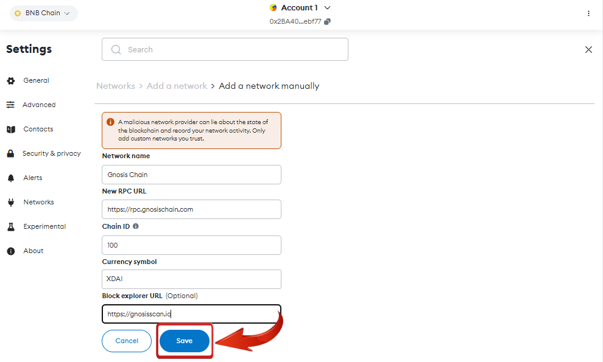The width and height of the screenshot is (603, 362).
Task: Focus the settings Search field
Action: click(x=225, y=49)
